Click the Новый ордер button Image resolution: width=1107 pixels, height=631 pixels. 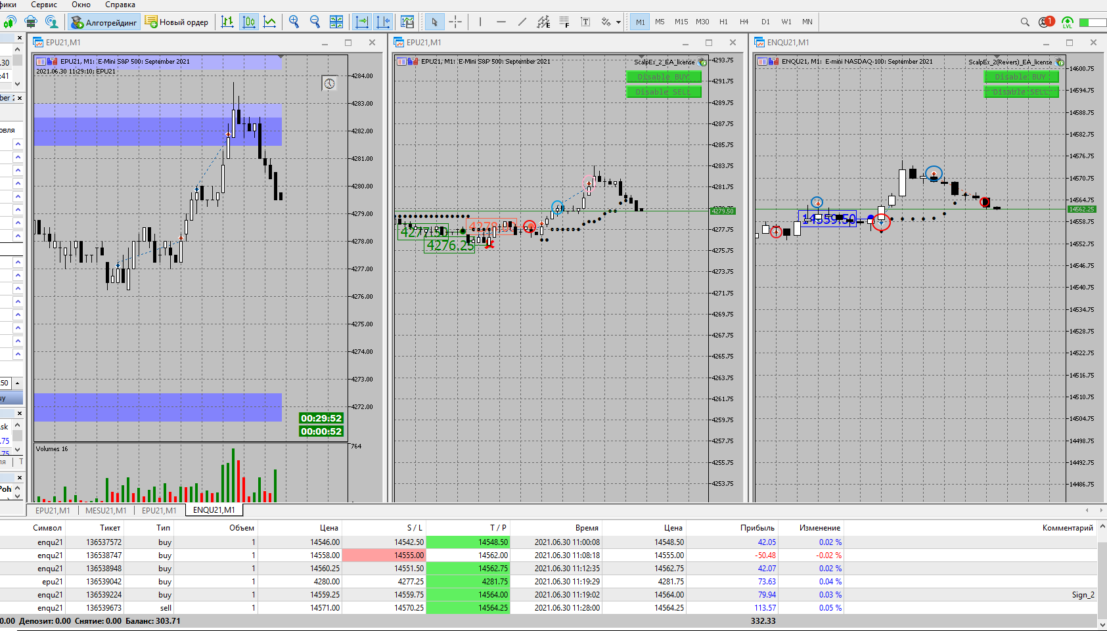(x=177, y=22)
